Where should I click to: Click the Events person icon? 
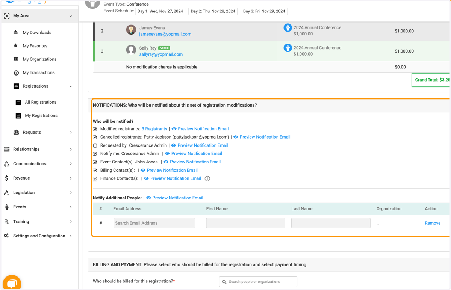pos(6,207)
